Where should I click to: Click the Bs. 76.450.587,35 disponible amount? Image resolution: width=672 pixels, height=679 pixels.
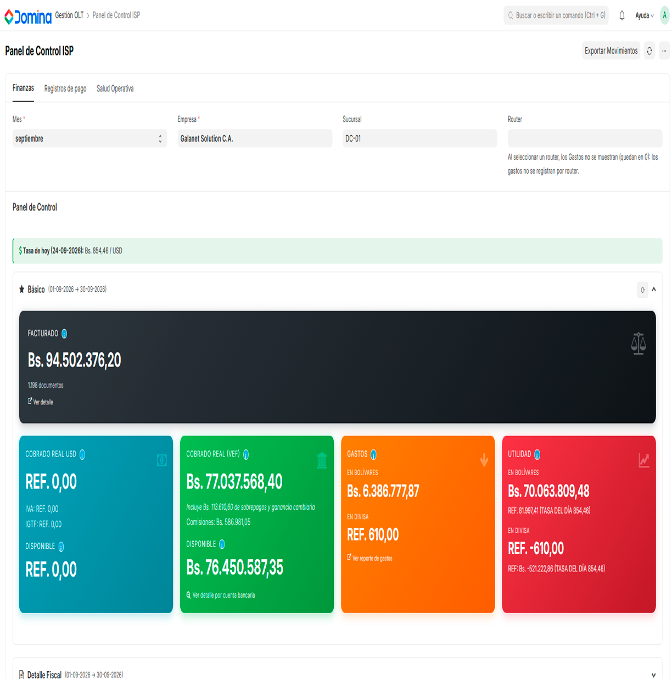pos(235,567)
